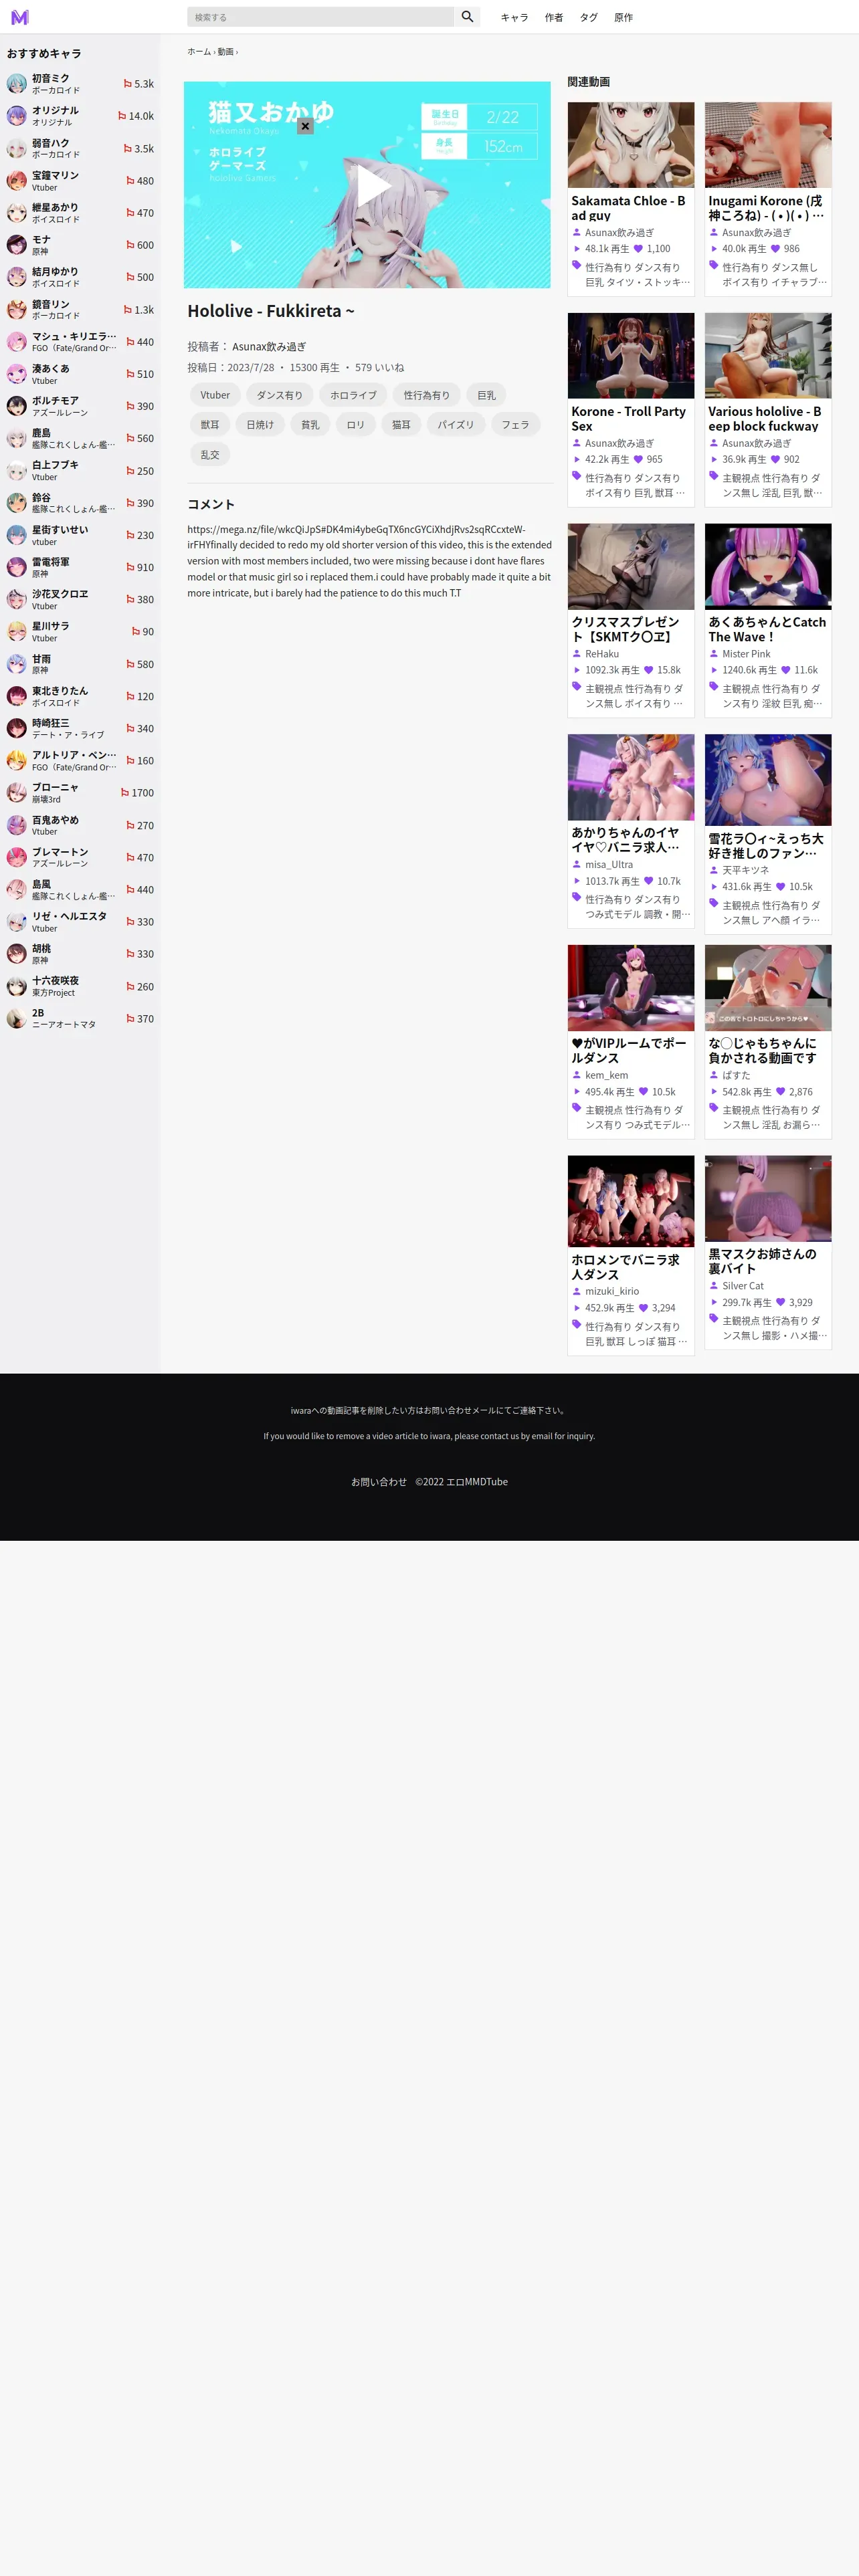Select the Vtuber tag chip
This screenshot has width=859, height=2576.
pyautogui.click(x=215, y=395)
